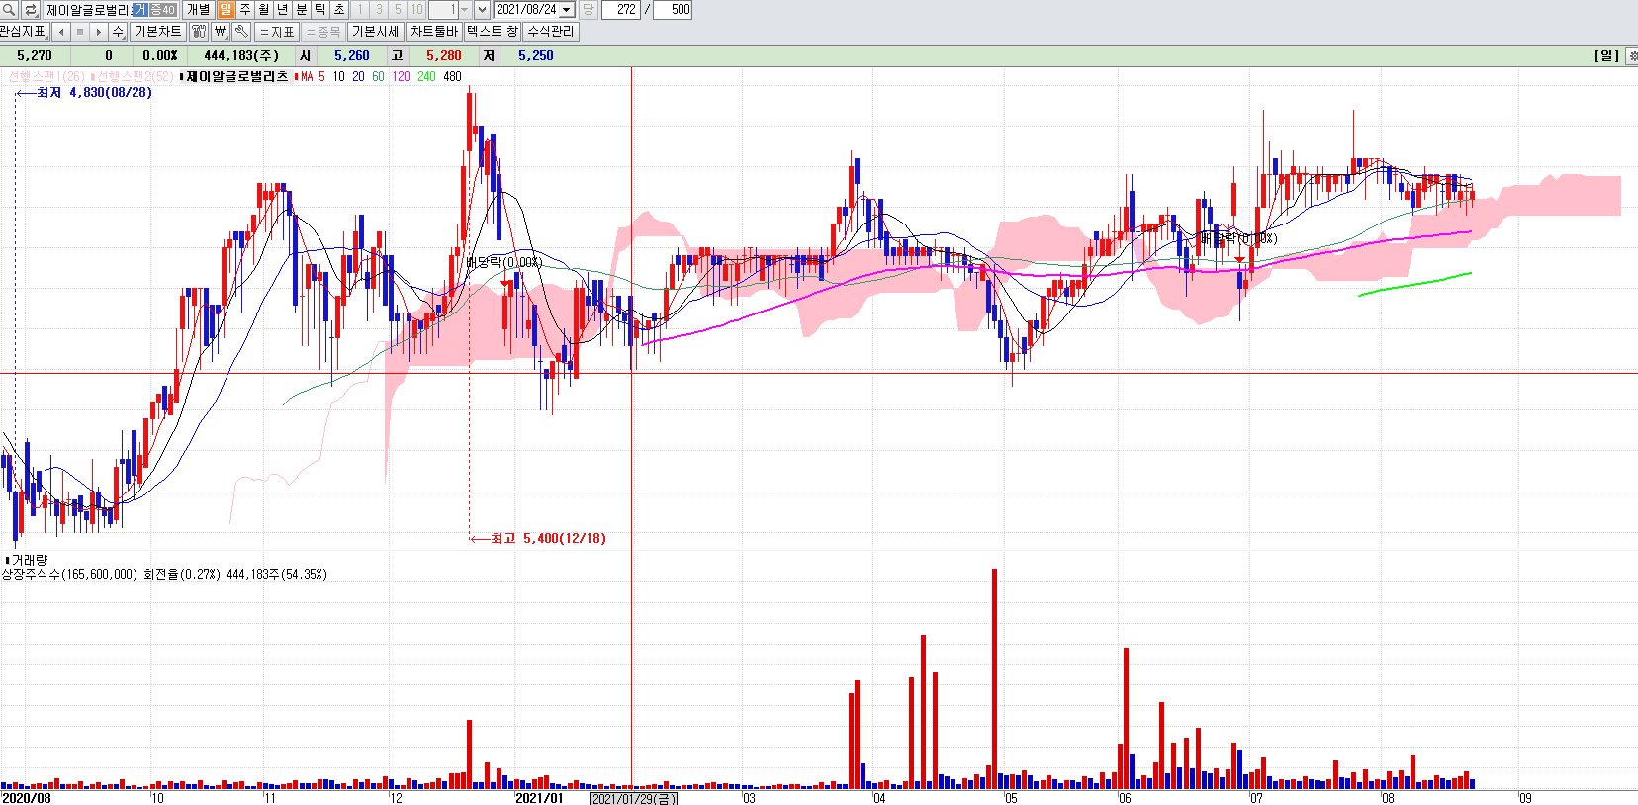This screenshot has height=805, width=1638.
Task: Switch to tick period 틱
Action: (320, 10)
